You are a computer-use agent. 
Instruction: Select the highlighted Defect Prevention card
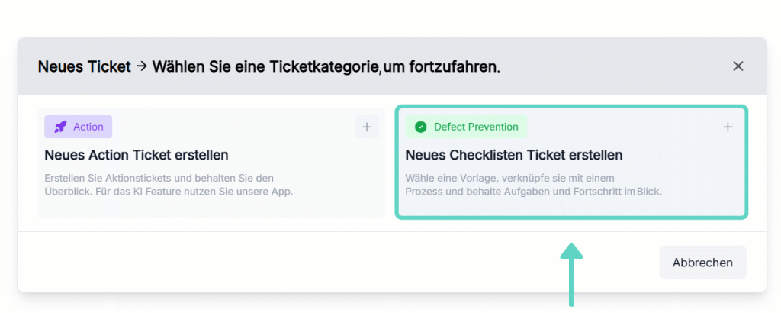(x=571, y=162)
